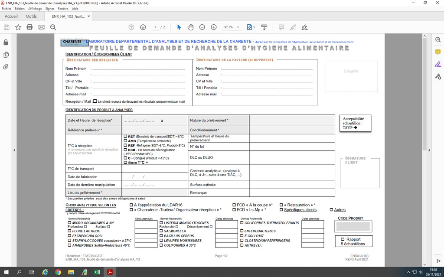Screen dimensions: 444x277
Task: Close the ENR_HA_103_feuill document tab
Action: 88,16
